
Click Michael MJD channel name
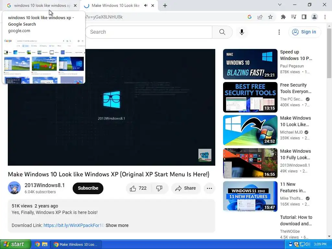[291, 132]
